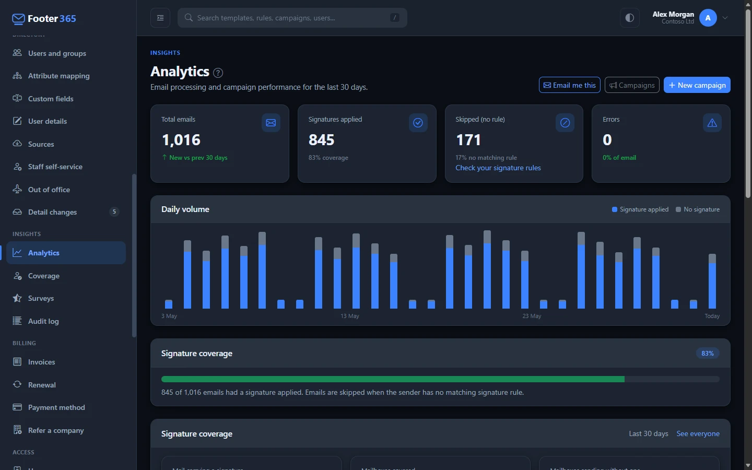The height and width of the screenshot is (470, 752).
Task: Click the See everyone link
Action: coord(698,433)
